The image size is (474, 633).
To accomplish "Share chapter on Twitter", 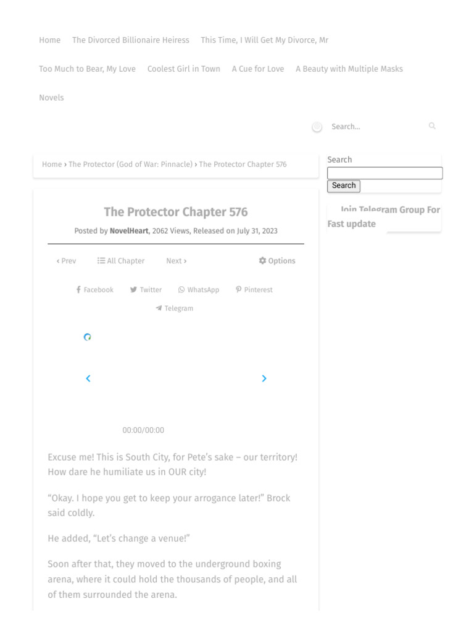I will pos(146,290).
